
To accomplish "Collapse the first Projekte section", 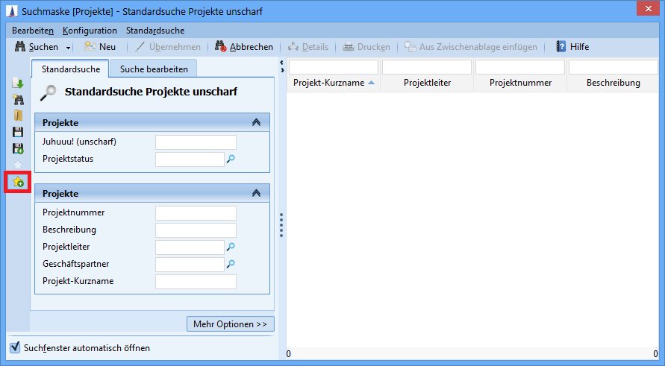I will click(256, 122).
